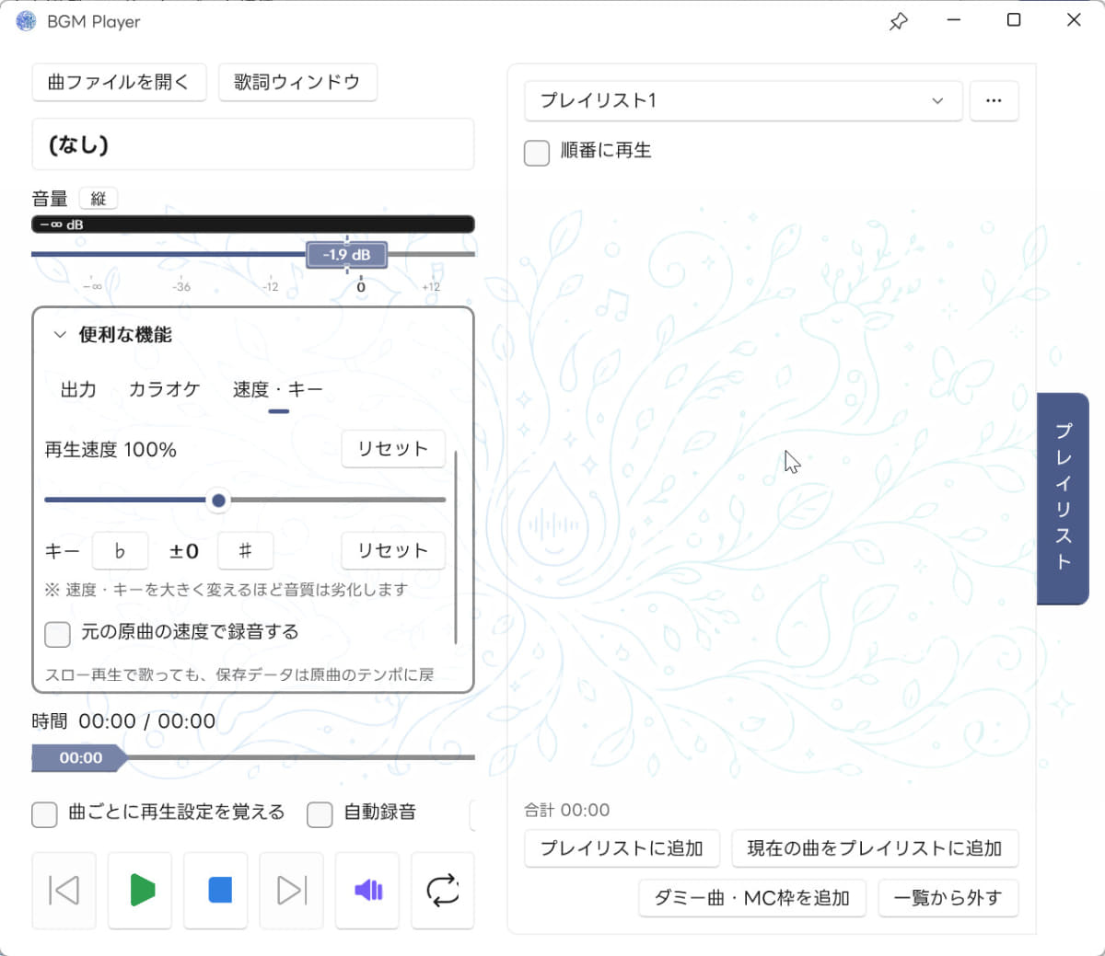The image size is (1105, 956).
Task: Click the ±0 key value
Action: (183, 551)
